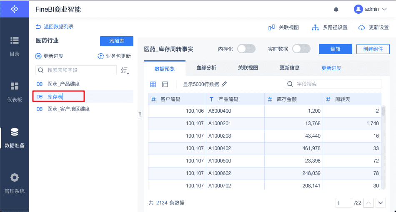Click the 字段搜索 search field

(x=333, y=84)
